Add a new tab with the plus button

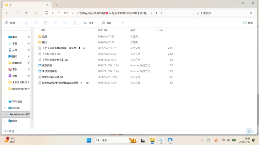pos(56,5)
